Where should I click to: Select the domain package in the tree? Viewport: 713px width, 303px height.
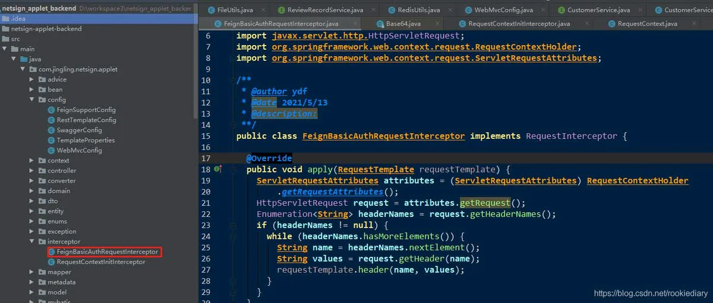tap(59, 191)
